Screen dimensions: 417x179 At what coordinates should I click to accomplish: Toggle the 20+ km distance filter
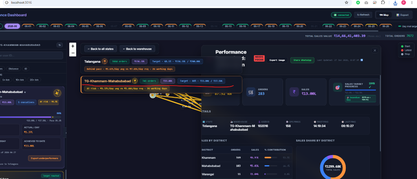(34, 80)
